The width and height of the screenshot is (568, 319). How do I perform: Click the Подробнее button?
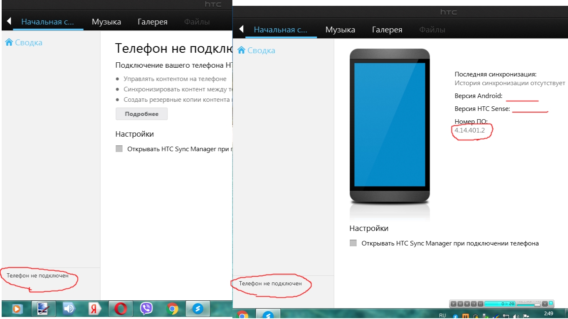141,114
